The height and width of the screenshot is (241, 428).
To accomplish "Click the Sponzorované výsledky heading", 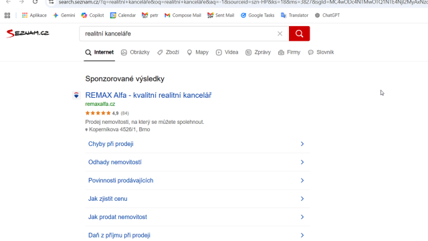I will click(125, 79).
